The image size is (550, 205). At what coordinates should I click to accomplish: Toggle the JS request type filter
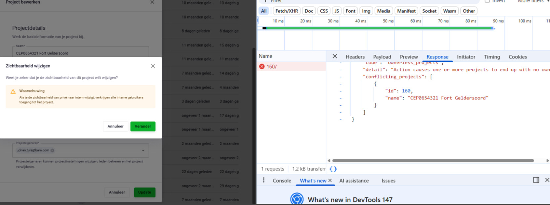click(336, 11)
